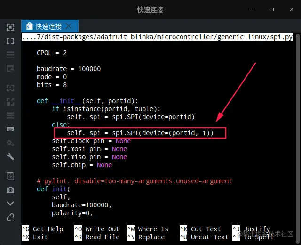Take a screenshot with the camera icon
The height and width of the screenshot is (245, 301).
[10, 190]
